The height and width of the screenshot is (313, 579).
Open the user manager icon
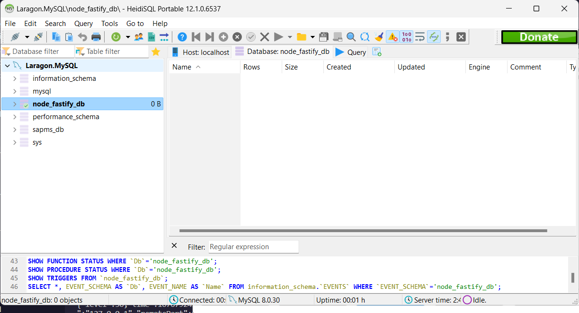(139, 36)
